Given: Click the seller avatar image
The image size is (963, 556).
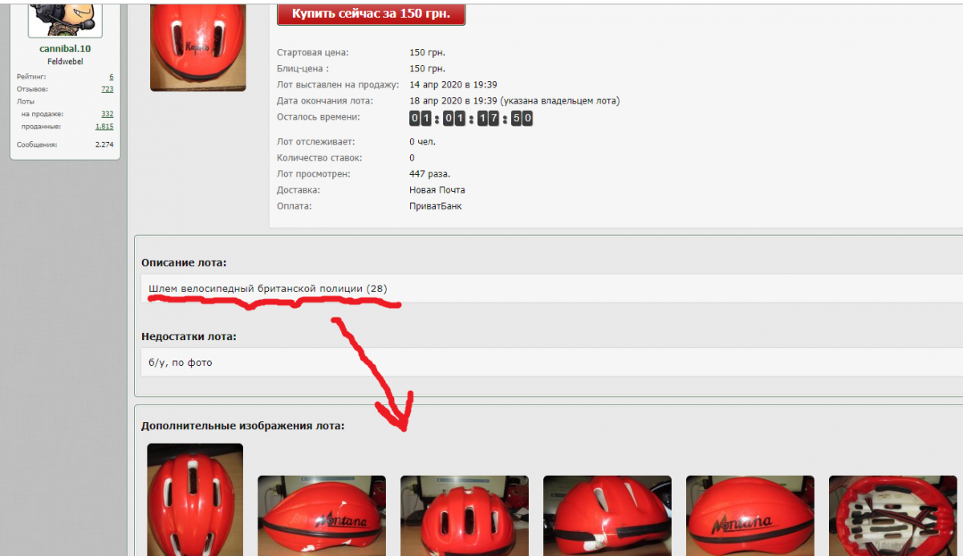Looking at the screenshot, I should [65, 18].
